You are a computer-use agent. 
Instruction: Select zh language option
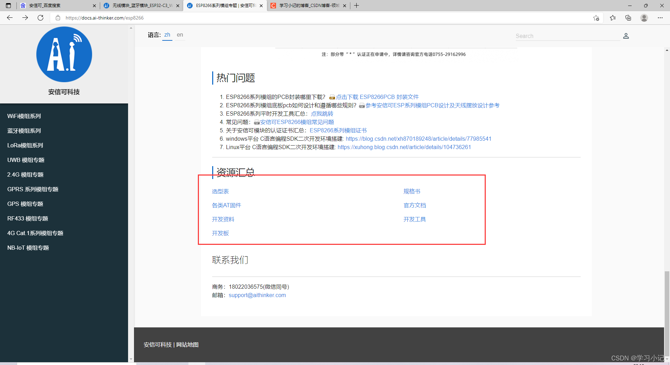[167, 35]
